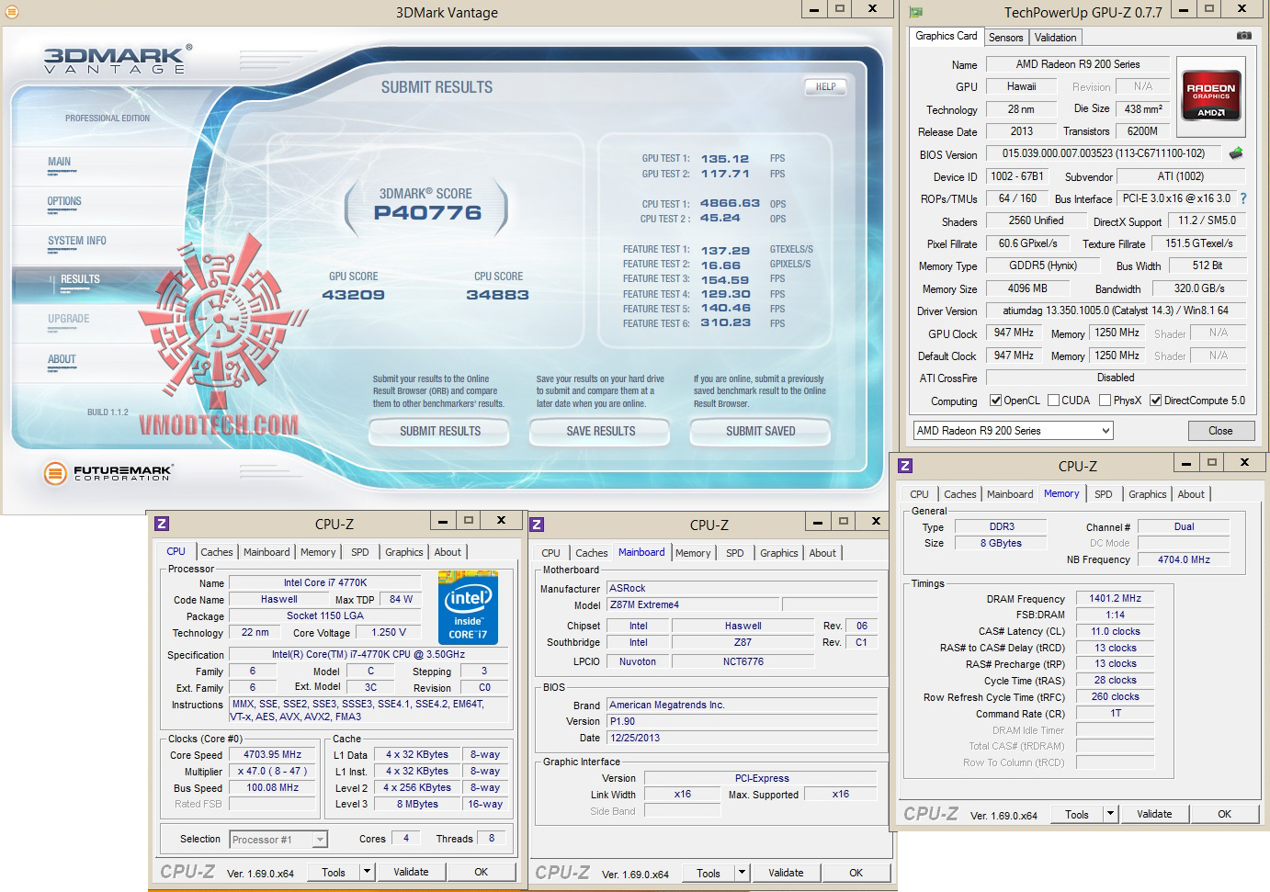
Task: Click Validate in the CPU-Z Memory window
Action: click(1154, 814)
